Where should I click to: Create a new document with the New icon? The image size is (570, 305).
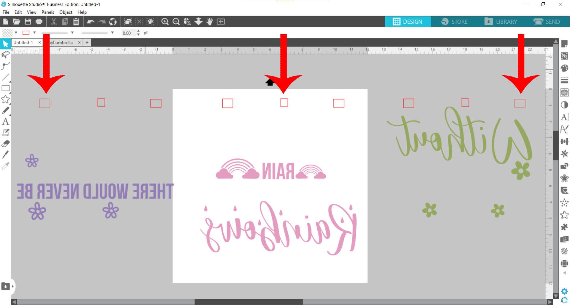(x=5, y=22)
